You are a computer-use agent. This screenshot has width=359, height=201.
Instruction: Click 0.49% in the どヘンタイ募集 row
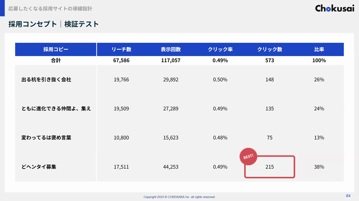click(220, 167)
